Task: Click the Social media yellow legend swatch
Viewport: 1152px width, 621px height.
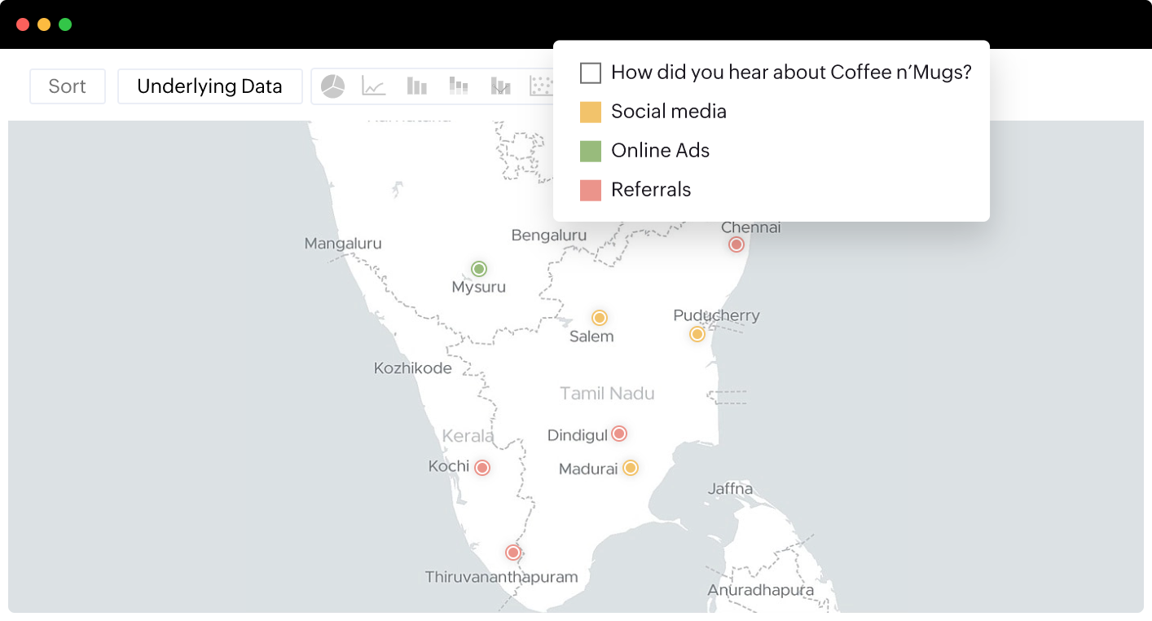Action: pyautogui.click(x=591, y=112)
